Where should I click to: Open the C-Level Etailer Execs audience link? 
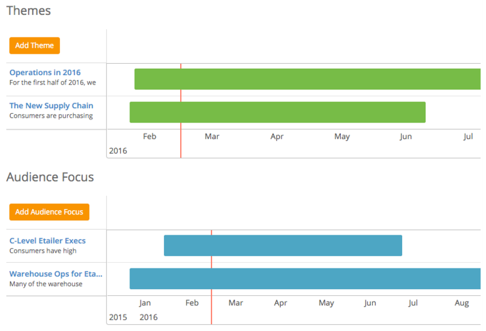48,241
